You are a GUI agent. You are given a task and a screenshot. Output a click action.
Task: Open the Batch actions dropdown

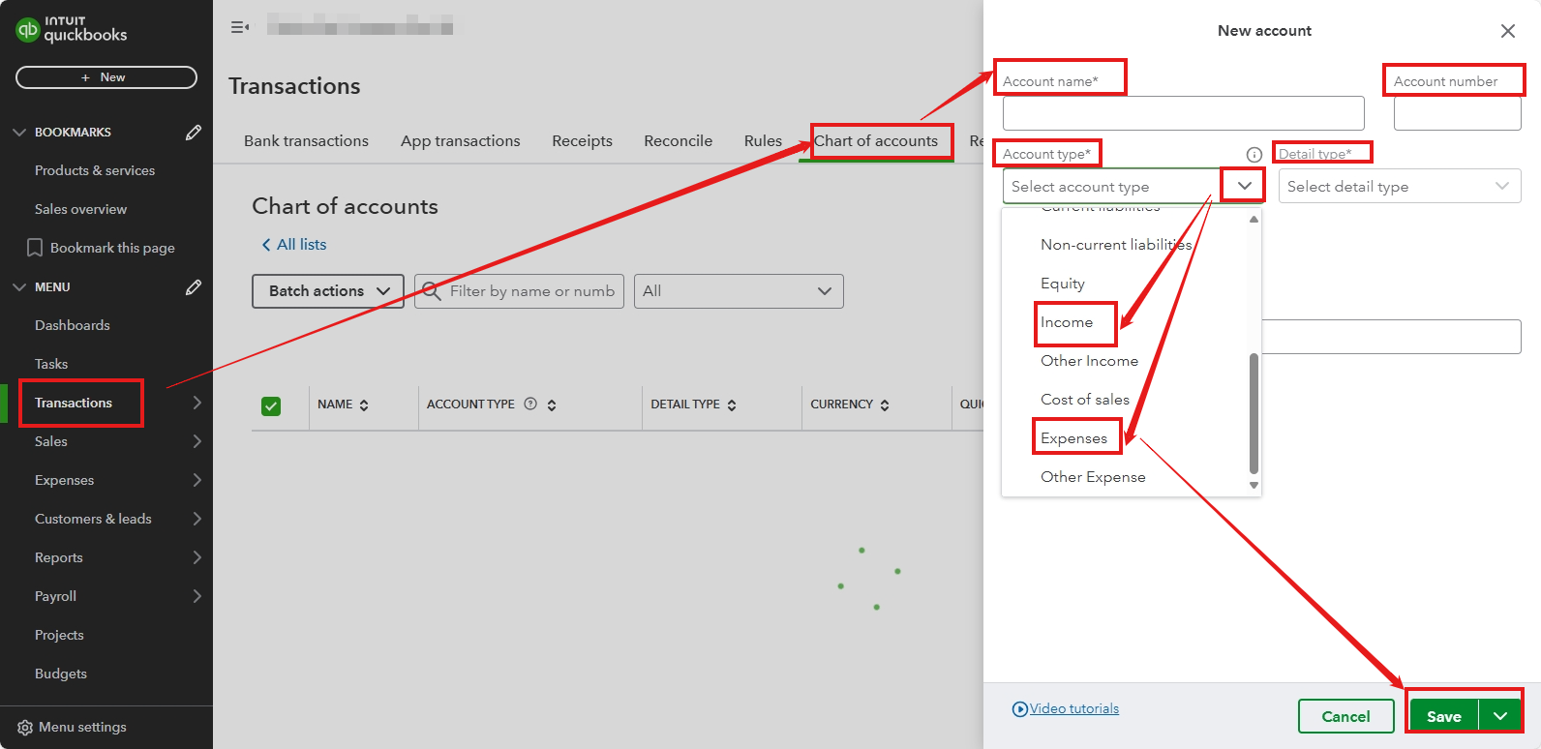[x=328, y=291]
